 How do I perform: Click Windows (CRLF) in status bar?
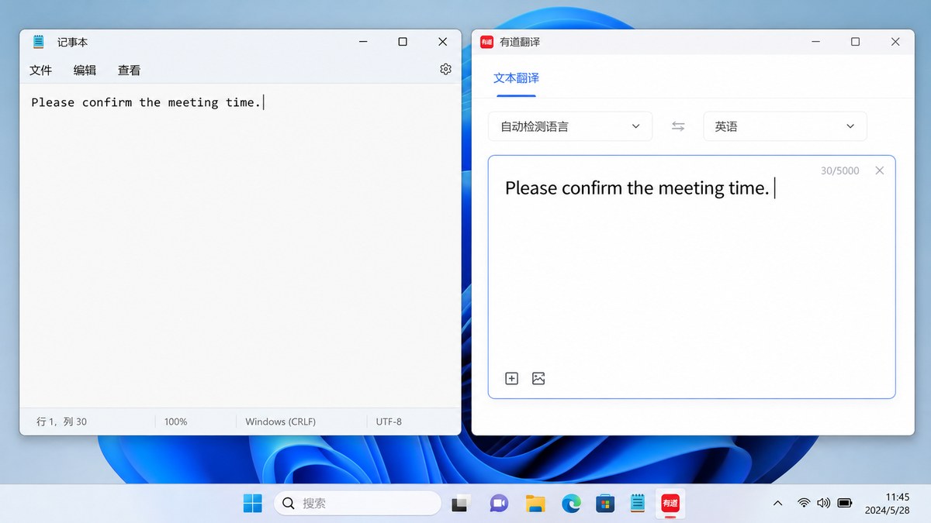(x=280, y=421)
